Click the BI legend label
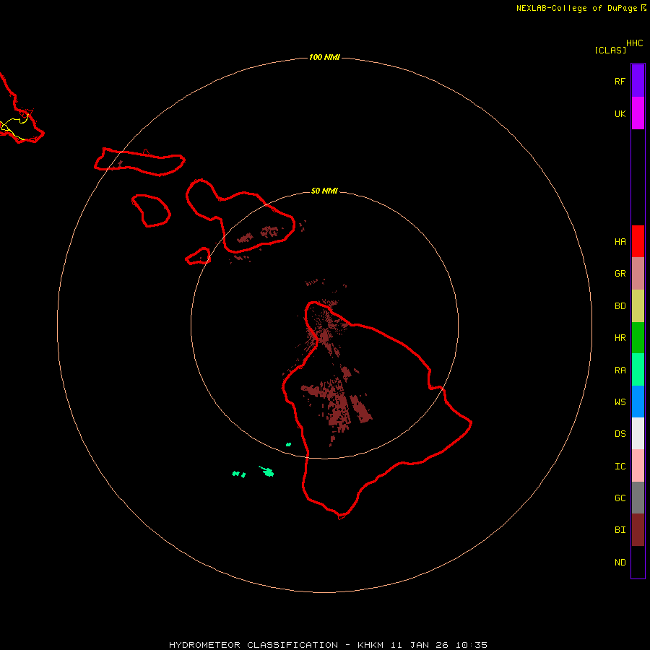 [620, 530]
